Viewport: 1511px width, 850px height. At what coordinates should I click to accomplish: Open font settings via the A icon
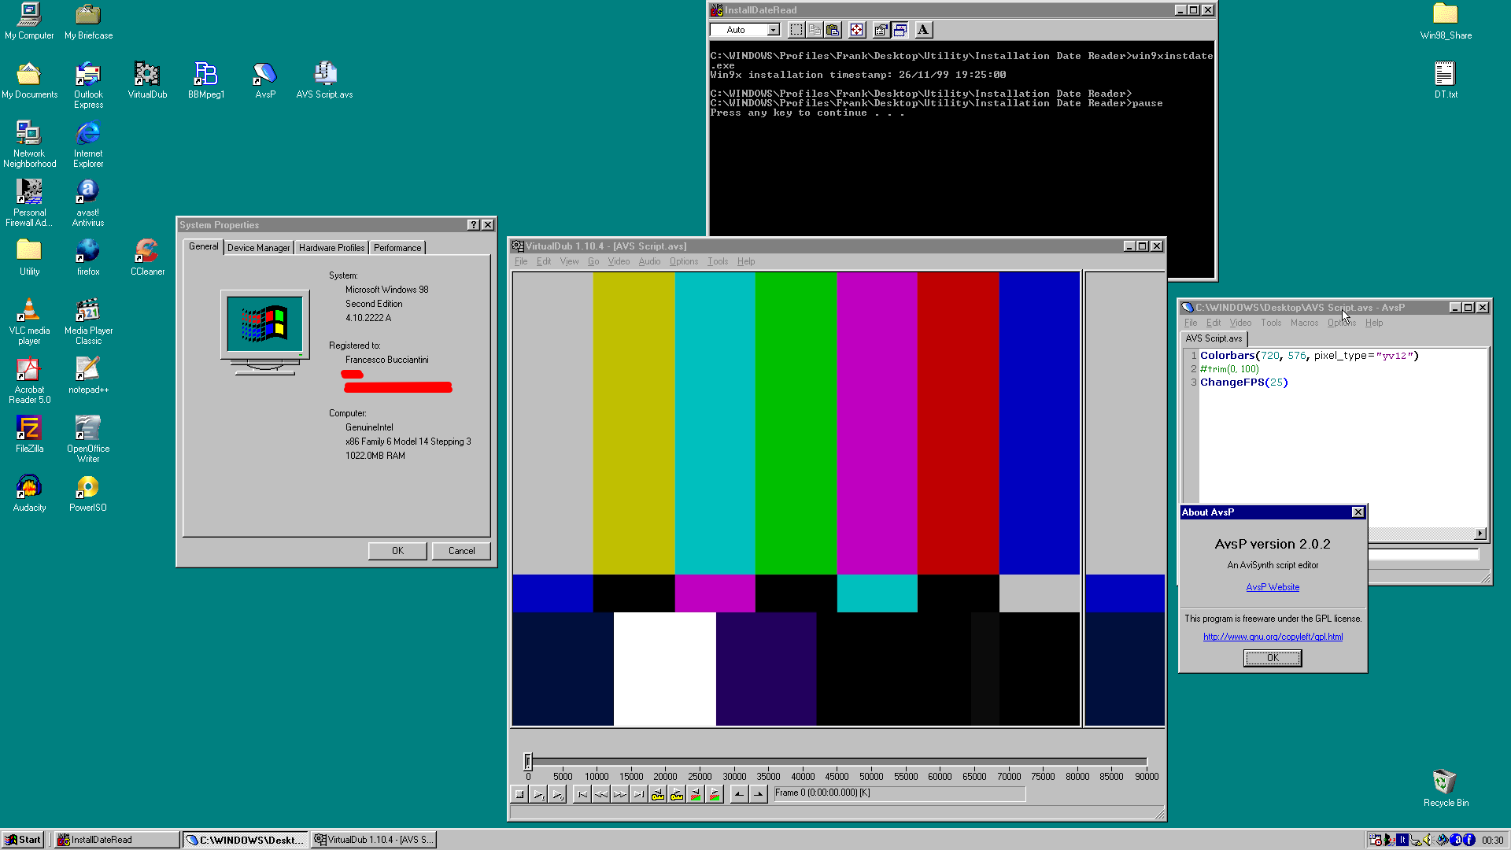pos(922,30)
